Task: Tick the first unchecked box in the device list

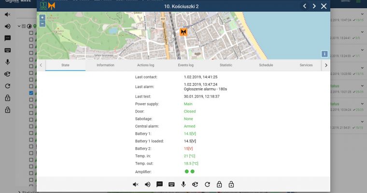Action: pyautogui.click(x=31, y=33)
